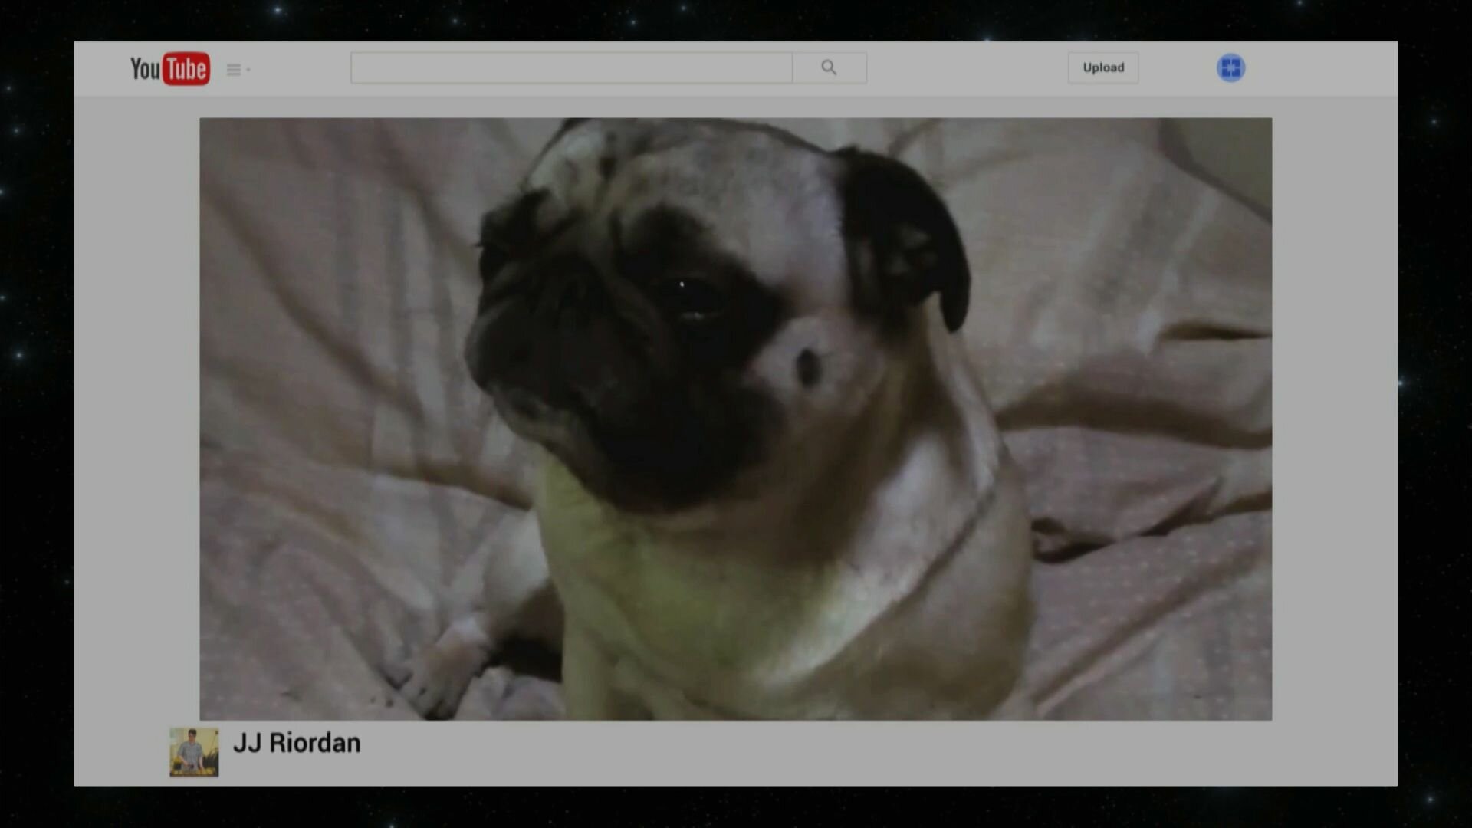Click the pug video to pause playback
This screenshot has width=1472, height=828.
[735, 419]
